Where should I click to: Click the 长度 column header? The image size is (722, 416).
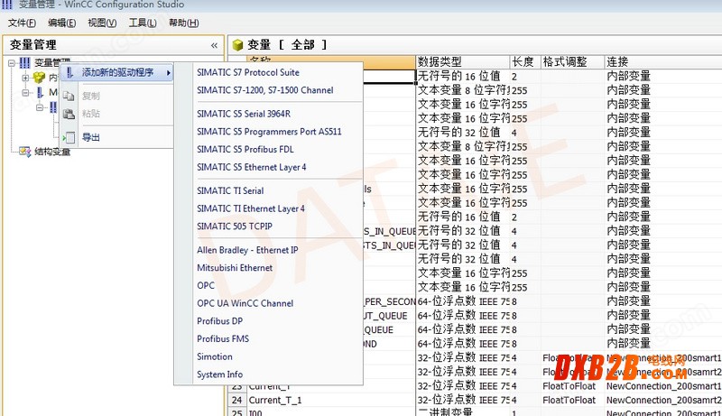(525, 61)
